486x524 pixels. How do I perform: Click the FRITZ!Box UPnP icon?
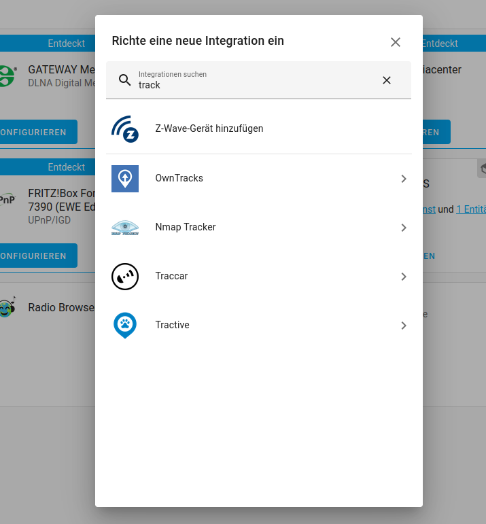7,200
